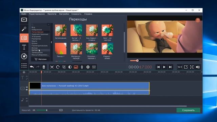Select the Популярные category
This screenshot has width=217, height=122.
coord(37,32)
